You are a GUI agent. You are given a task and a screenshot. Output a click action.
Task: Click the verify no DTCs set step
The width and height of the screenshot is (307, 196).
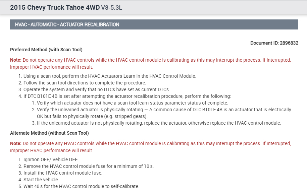click(x=97, y=89)
